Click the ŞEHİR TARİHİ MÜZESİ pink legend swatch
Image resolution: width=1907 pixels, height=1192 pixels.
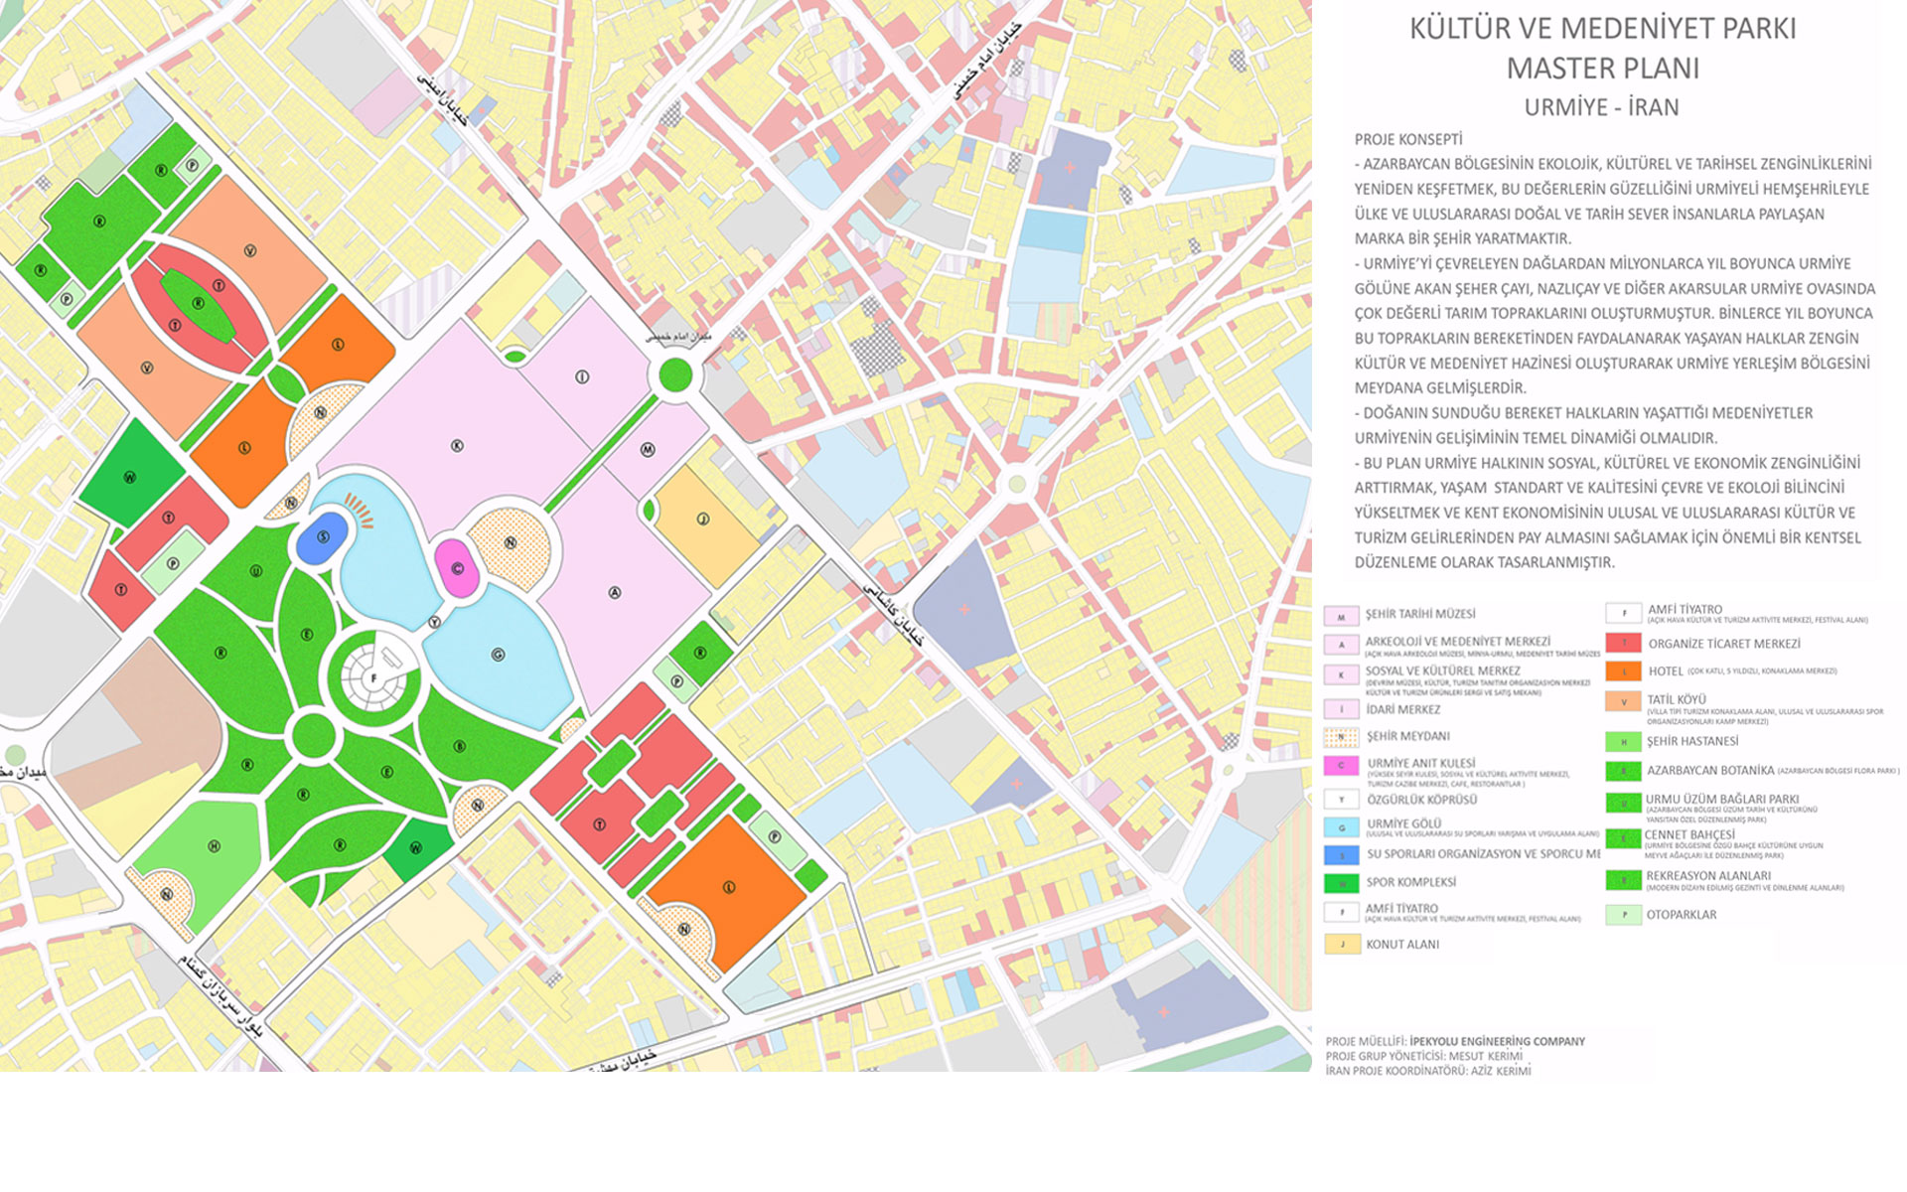(1341, 615)
